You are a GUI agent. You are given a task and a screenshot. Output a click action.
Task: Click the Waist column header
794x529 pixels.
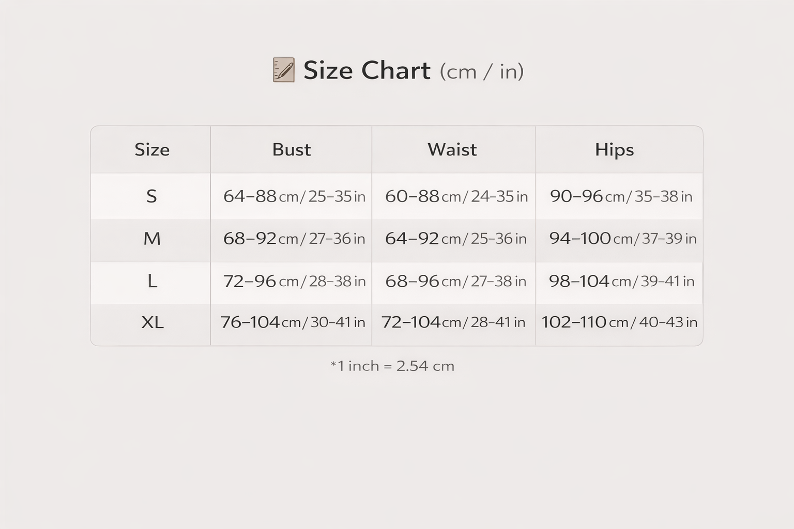(x=452, y=150)
